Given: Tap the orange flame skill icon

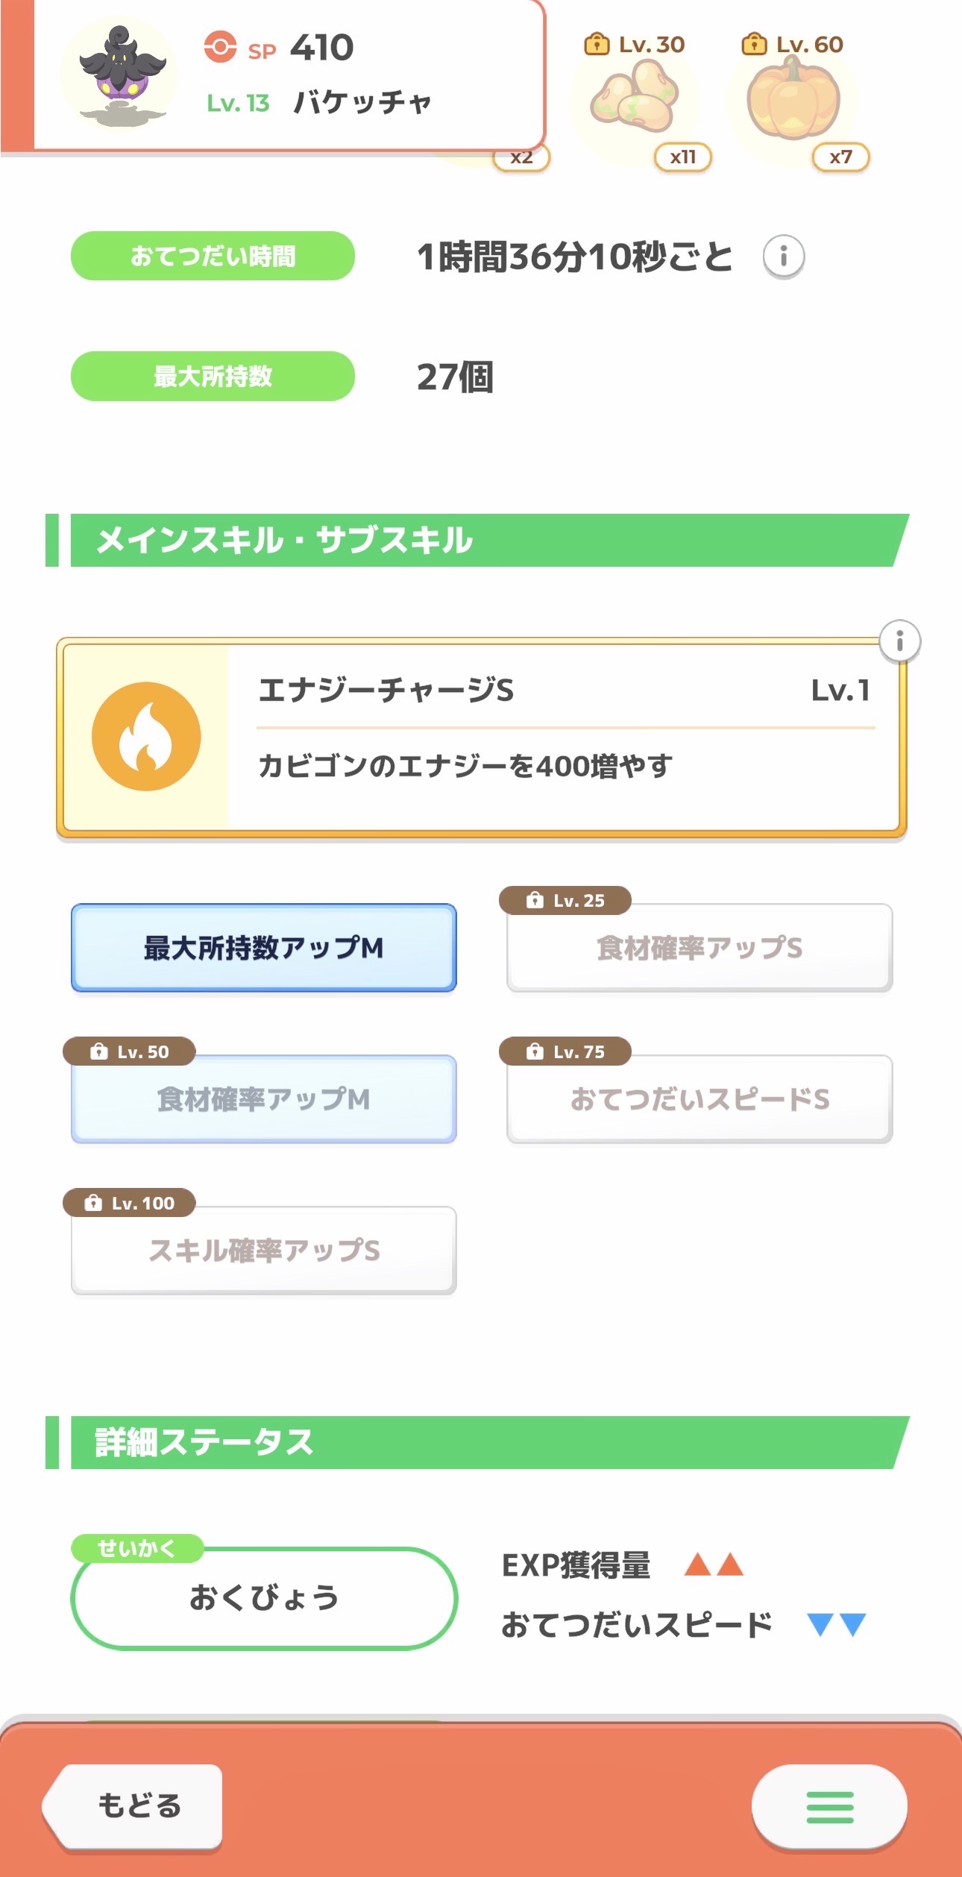Looking at the screenshot, I should 146,737.
